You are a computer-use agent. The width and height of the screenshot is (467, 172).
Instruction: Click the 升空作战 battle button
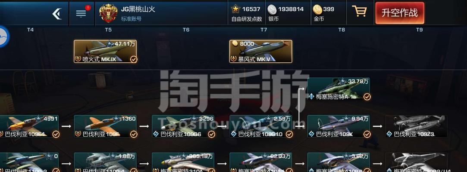(x=400, y=13)
